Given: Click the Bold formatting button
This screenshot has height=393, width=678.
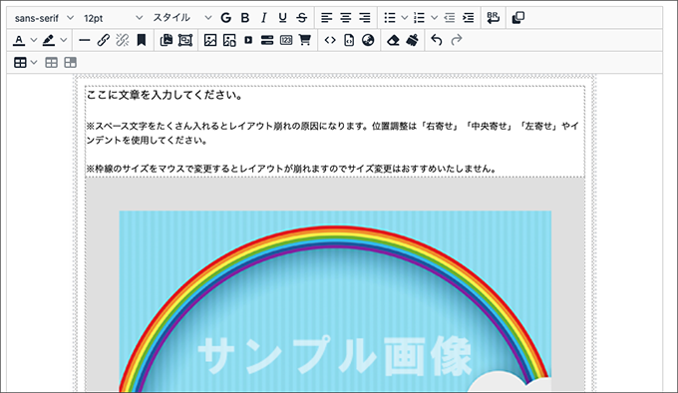Looking at the screenshot, I should coord(245,18).
